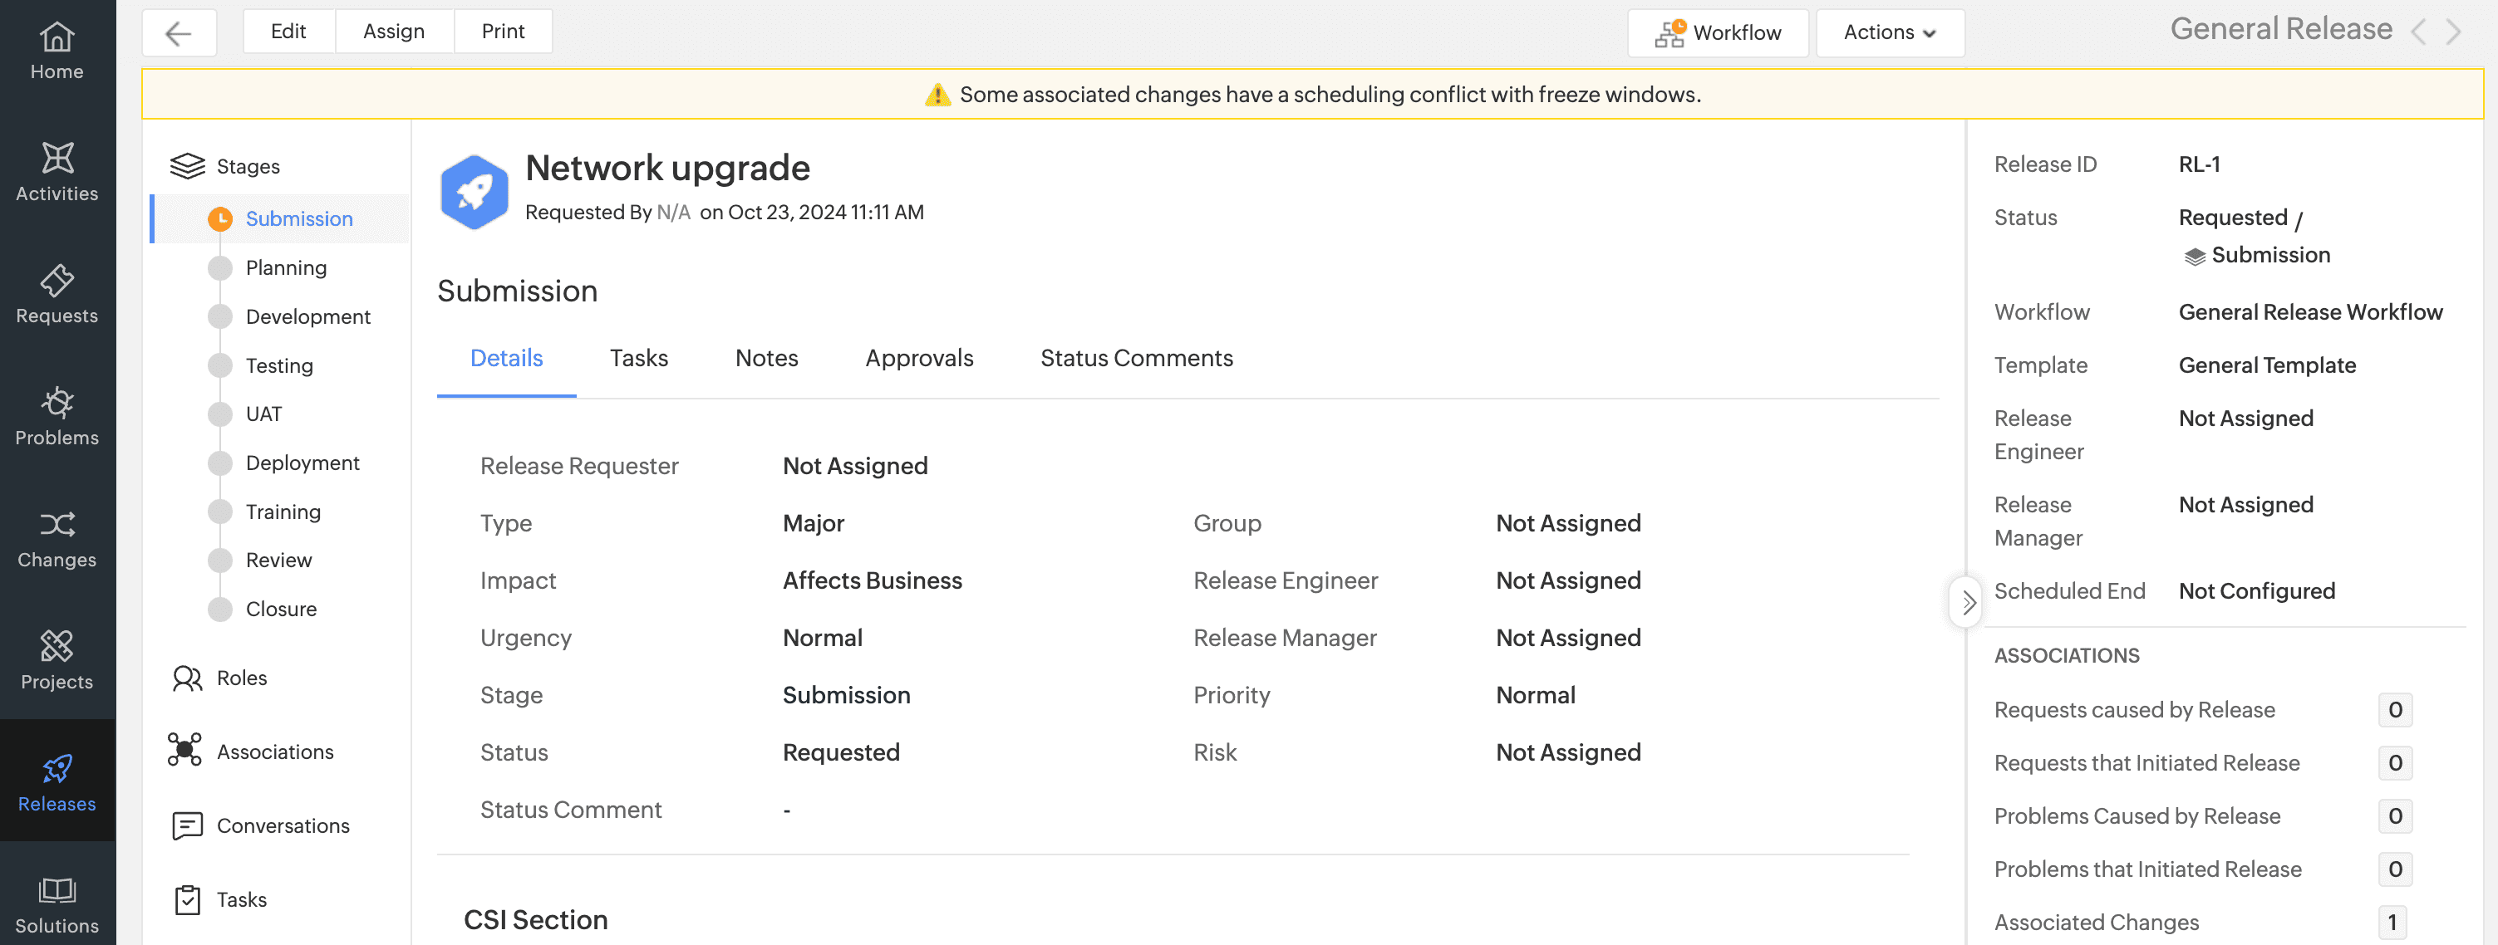This screenshot has width=2498, height=945.
Task: Go to Activities in sidebar
Action: pyautogui.click(x=57, y=172)
